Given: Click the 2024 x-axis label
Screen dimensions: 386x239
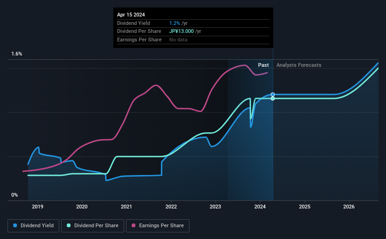Looking at the screenshot, I should [x=260, y=207].
